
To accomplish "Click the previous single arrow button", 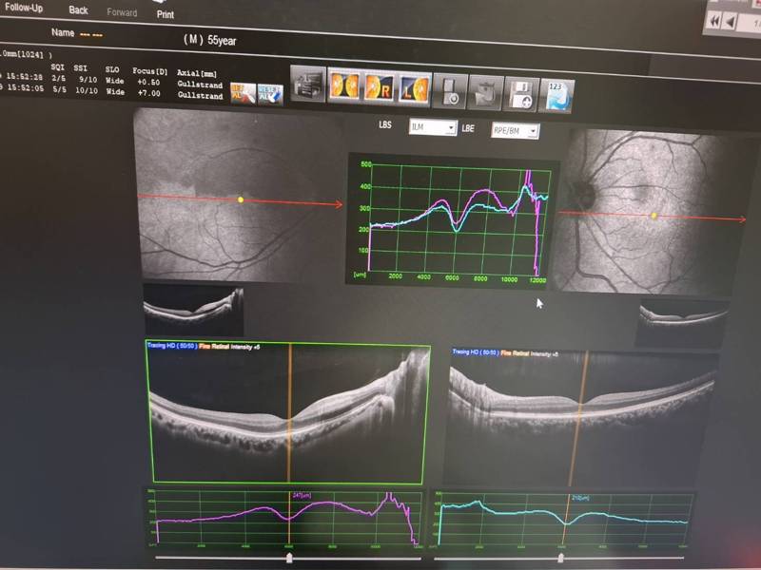I will click(730, 22).
